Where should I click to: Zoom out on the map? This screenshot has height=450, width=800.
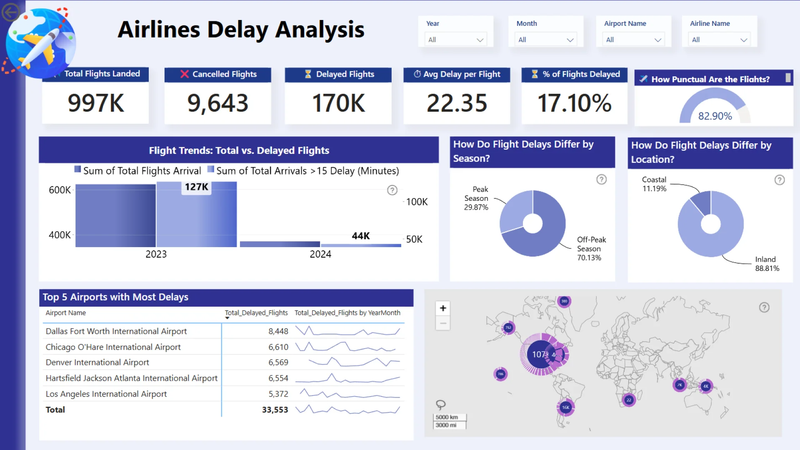pyautogui.click(x=443, y=323)
